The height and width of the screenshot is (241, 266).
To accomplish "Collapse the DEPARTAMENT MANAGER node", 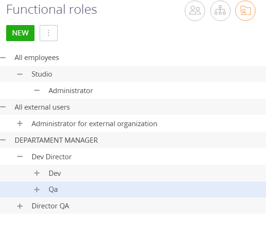I will (x=3, y=140).
